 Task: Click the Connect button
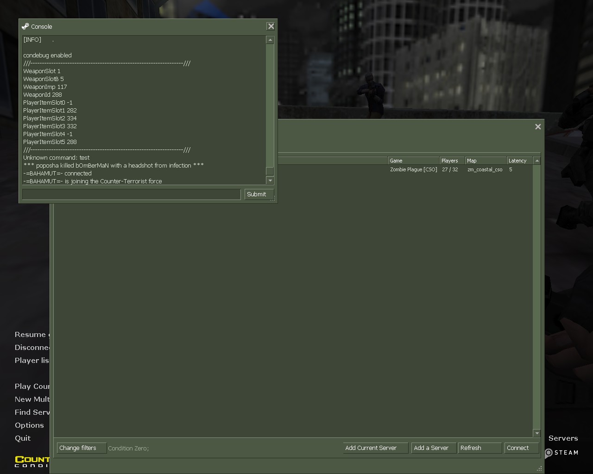pos(521,448)
